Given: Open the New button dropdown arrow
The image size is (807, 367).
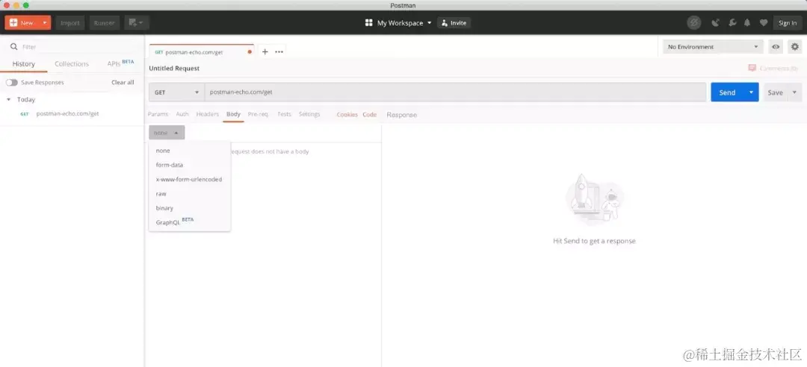Looking at the screenshot, I should click(46, 22).
